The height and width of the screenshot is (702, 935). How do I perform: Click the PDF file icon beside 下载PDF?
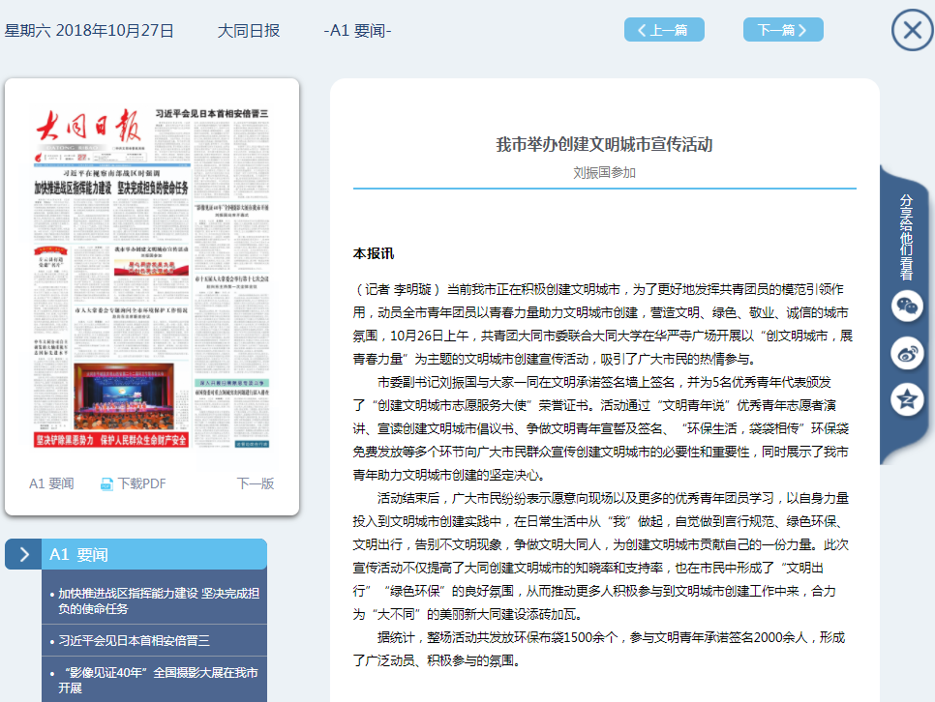[106, 483]
